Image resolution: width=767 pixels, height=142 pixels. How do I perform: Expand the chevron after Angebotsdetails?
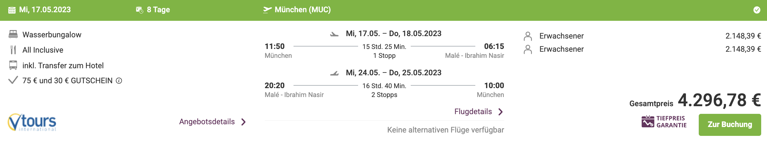[x=244, y=122]
